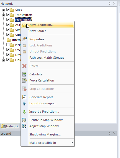Image resolution: width=120 pixels, height=158 pixels.
Task: Click the Adjust Map Window icon
Action: [24, 126]
